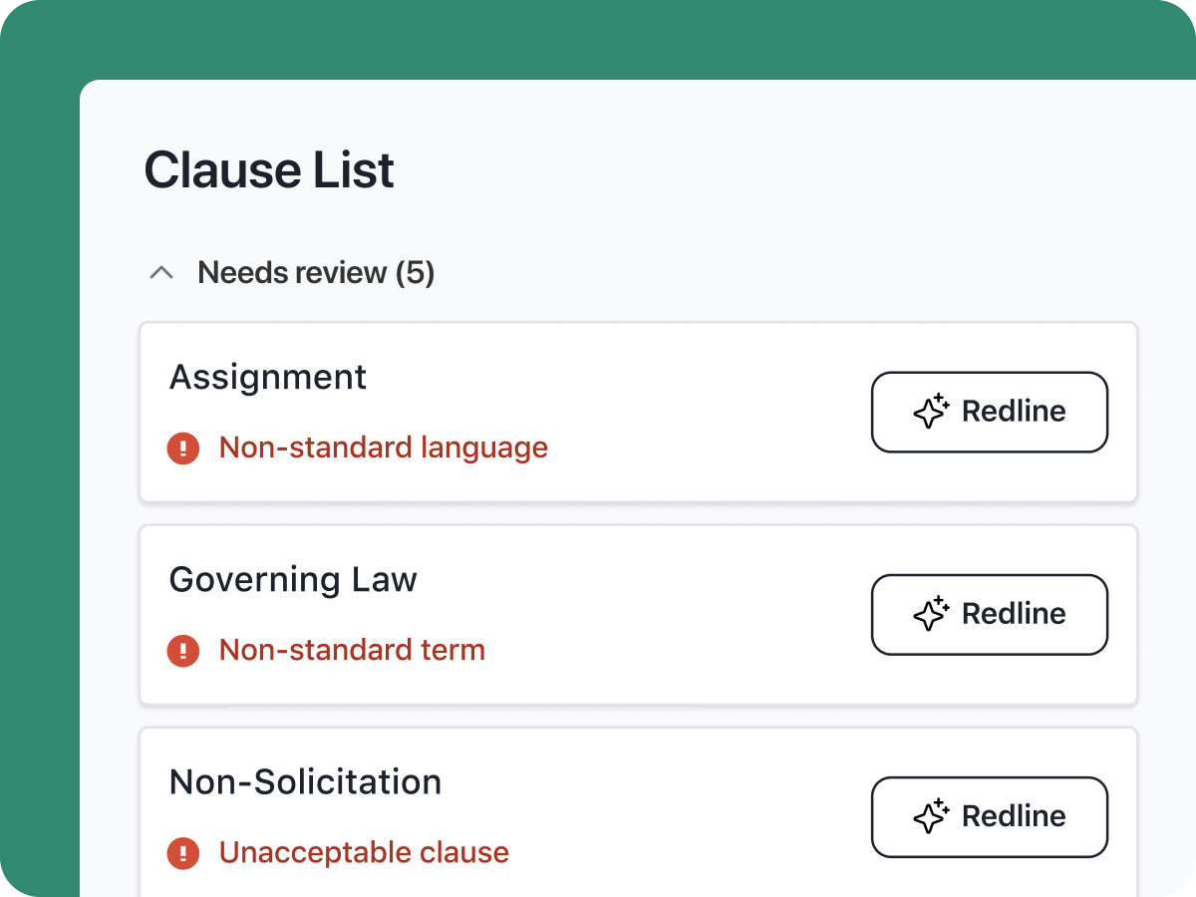Click the warning icon beside Non-standard term
This screenshot has width=1196, height=897.
click(183, 651)
